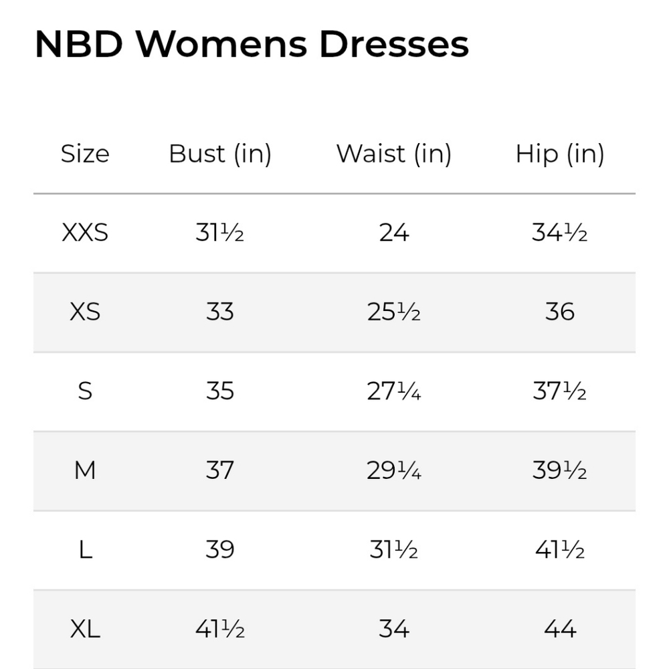The image size is (669, 669).
Task: Select the XXS waist value 24
Action: [x=393, y=233]
